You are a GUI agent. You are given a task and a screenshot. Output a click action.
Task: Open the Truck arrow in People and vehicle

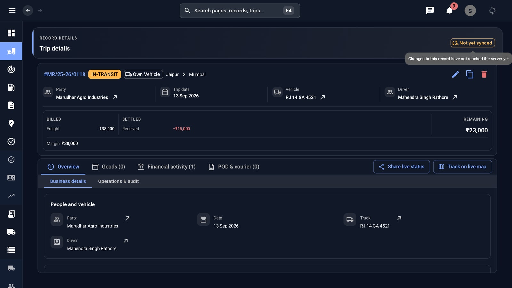399,218
